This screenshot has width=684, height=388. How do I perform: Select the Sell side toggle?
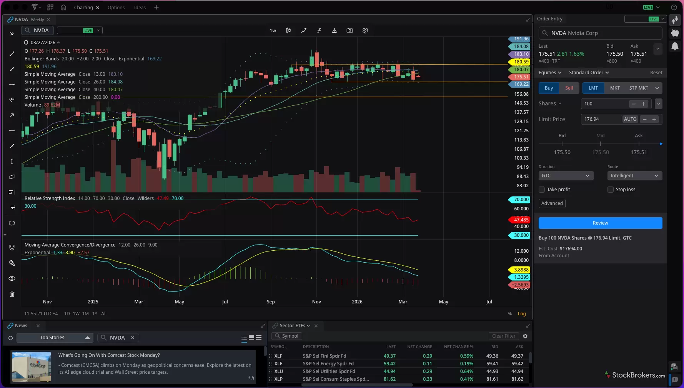[569, 88]
